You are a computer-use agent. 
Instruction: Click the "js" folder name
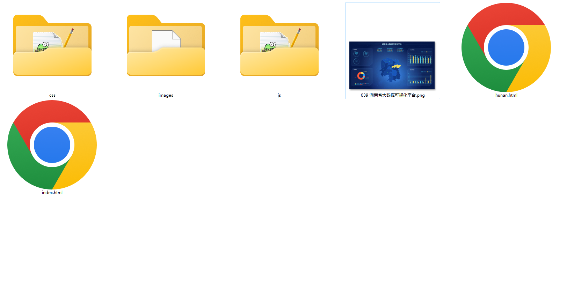point(279,95)
